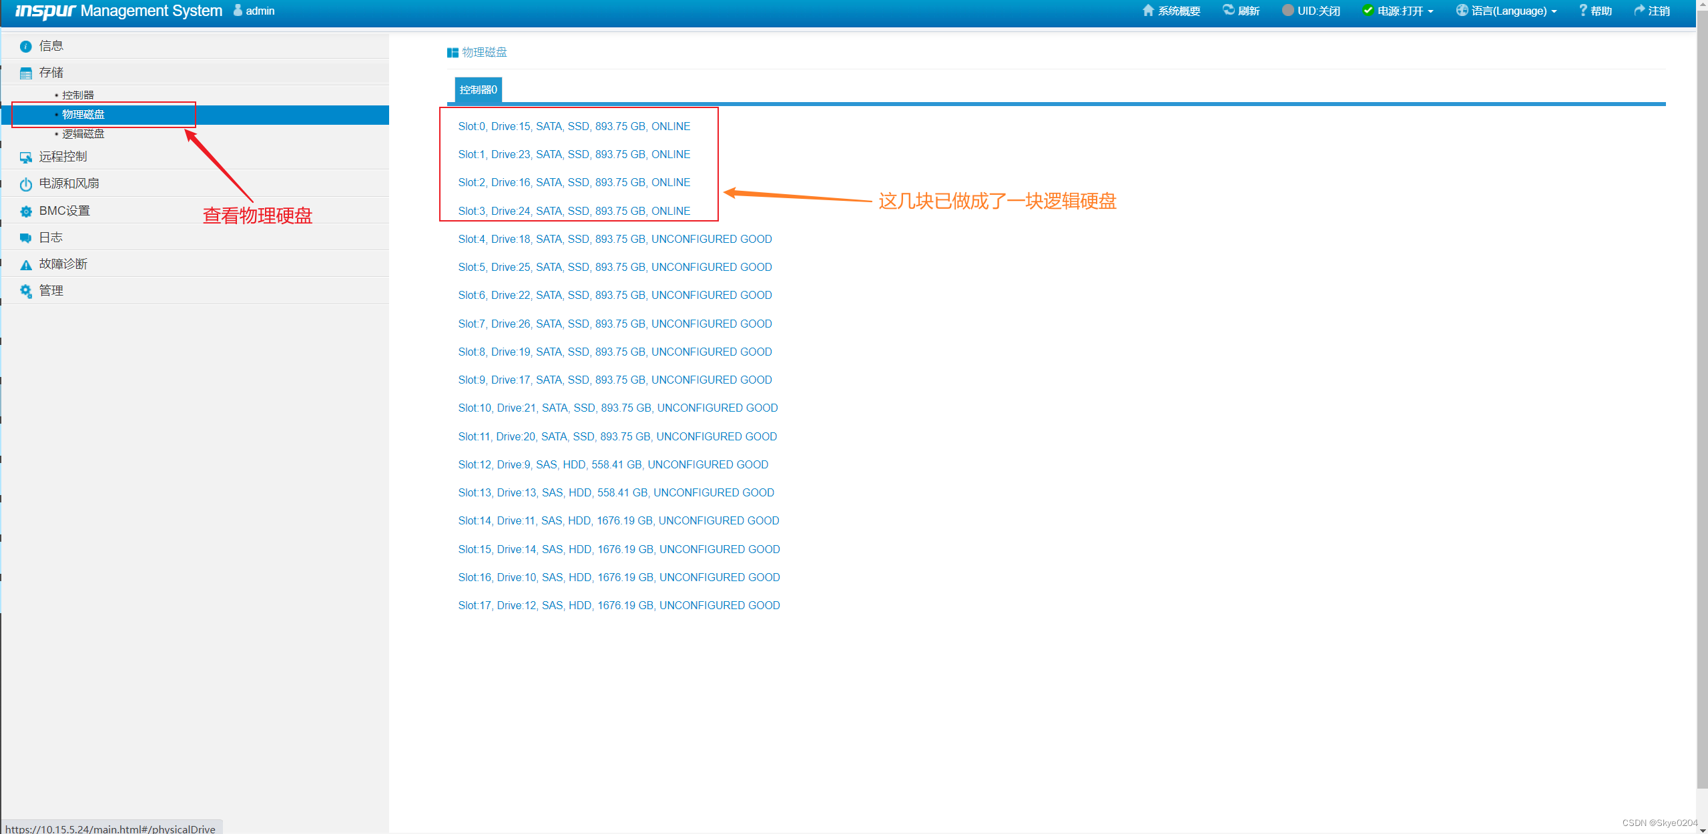Open Slot:12 Drive:9 SAS HDD entry
Screen dimensions: 1708x834
coord(613,465)
